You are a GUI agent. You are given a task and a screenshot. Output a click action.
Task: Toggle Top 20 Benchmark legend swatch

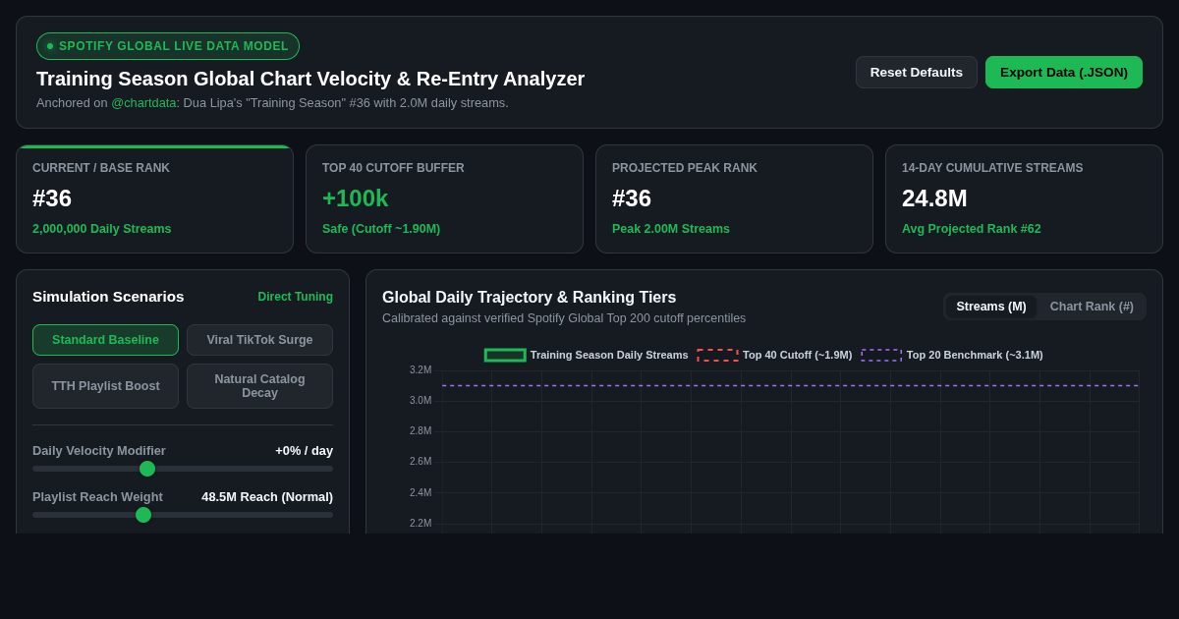click(881, 355)
